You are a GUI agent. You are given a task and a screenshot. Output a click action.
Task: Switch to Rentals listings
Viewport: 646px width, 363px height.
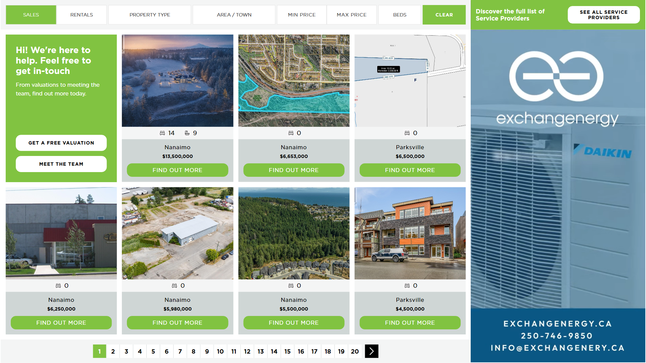click(81, 15)
